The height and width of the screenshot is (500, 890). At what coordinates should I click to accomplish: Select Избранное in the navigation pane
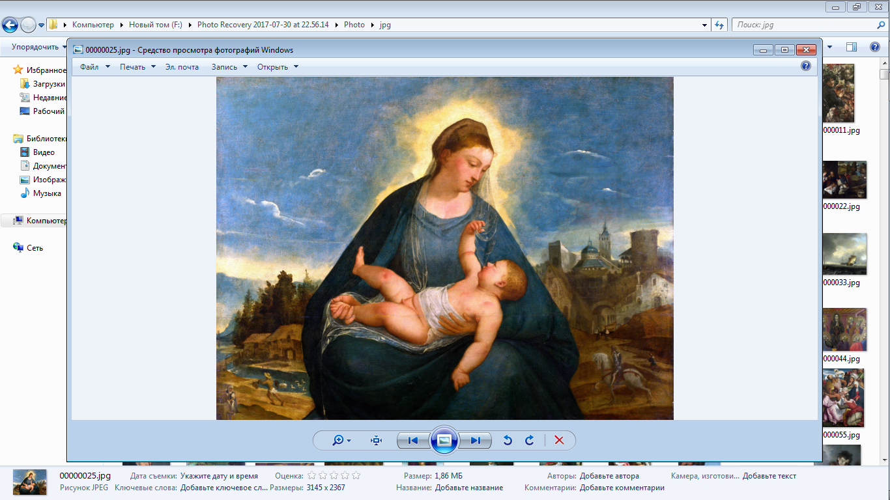(40, 70)
